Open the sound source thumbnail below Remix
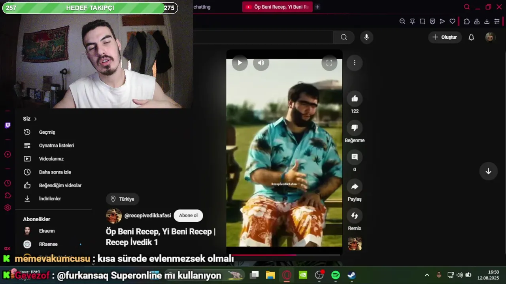 pyautogui.click(x=355, y=244)
